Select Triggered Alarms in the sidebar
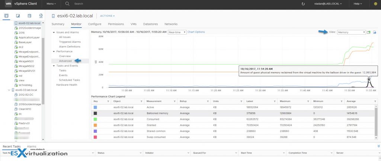The height and width of the screenshot is (161, 381). (x=70, y=42)
